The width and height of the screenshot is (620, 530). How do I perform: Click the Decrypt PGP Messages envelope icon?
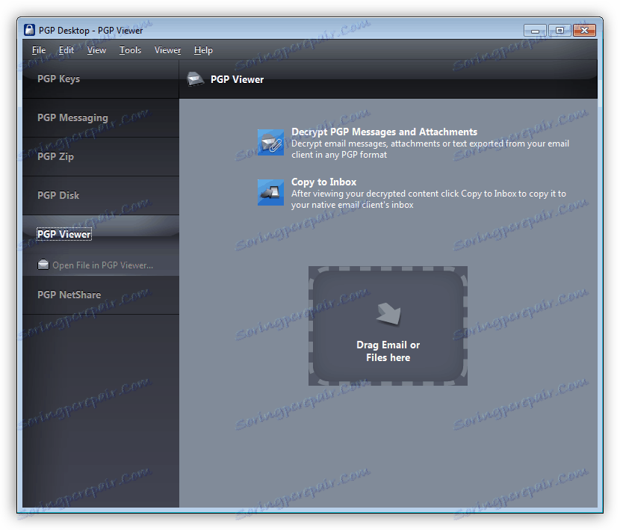(270, 143)
